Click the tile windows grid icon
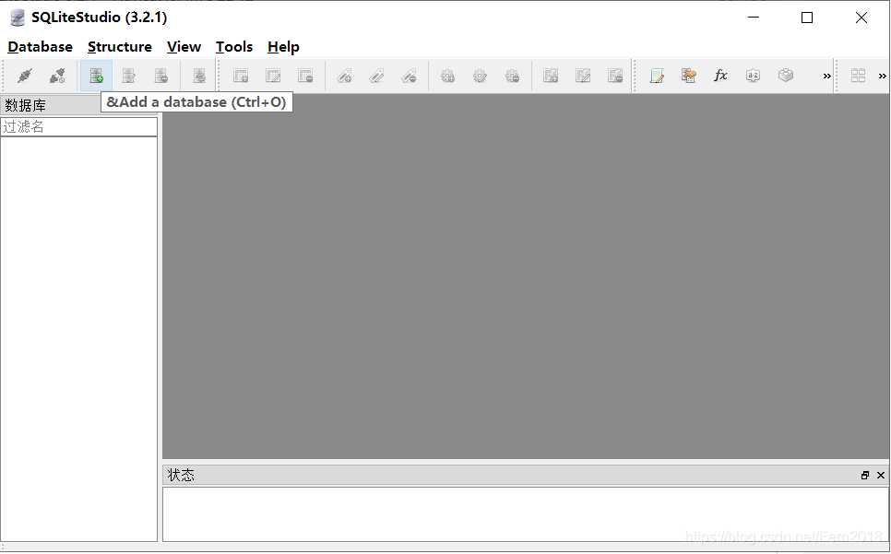The width and height of the screenshot is (891, 554). [858, 76]
